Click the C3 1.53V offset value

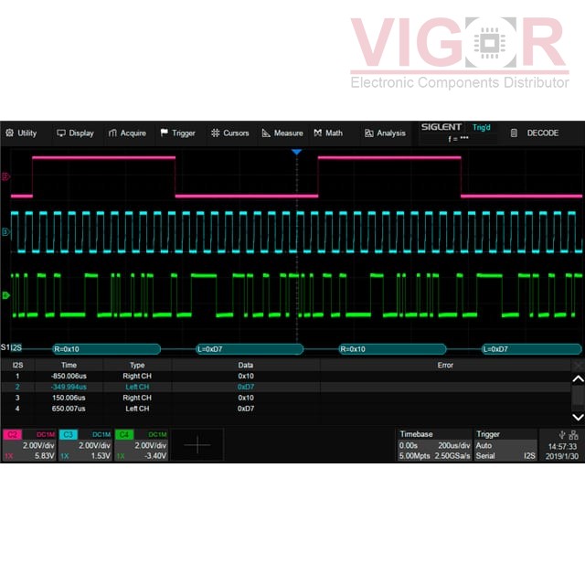[101, 456]
